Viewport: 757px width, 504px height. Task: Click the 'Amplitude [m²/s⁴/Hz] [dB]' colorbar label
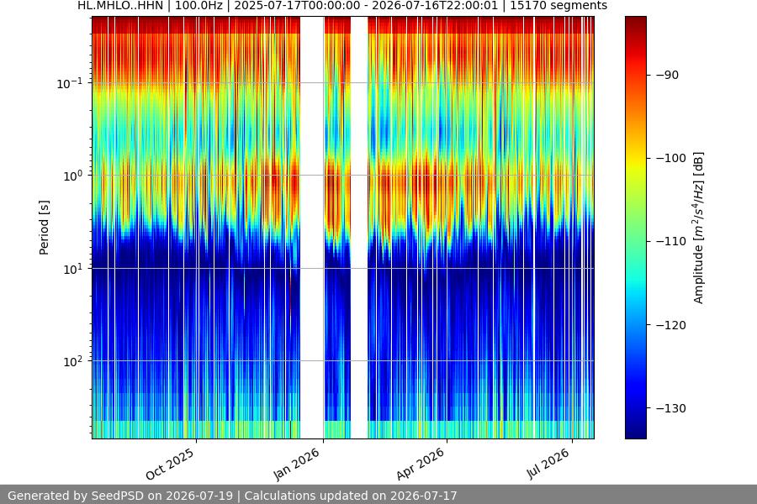click(699, 228)
